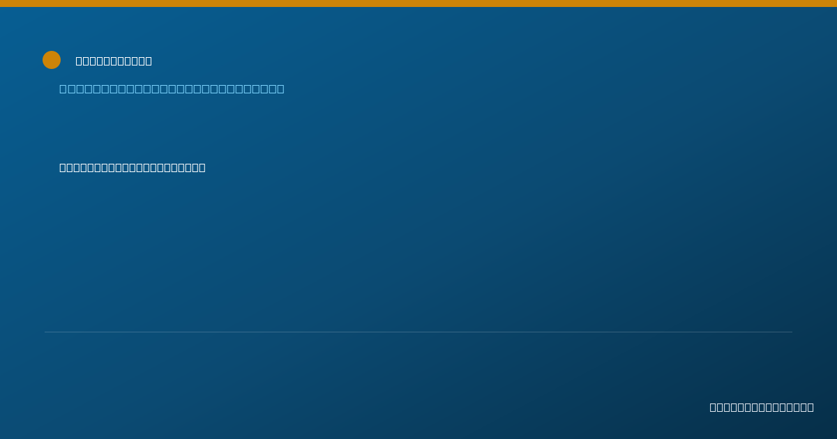Click the orange circle icon

52,60
